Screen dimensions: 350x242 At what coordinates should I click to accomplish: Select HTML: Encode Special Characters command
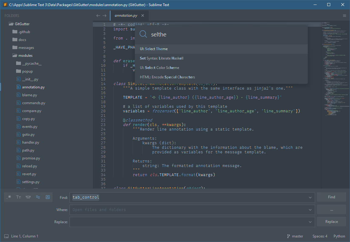pos(221,77)
